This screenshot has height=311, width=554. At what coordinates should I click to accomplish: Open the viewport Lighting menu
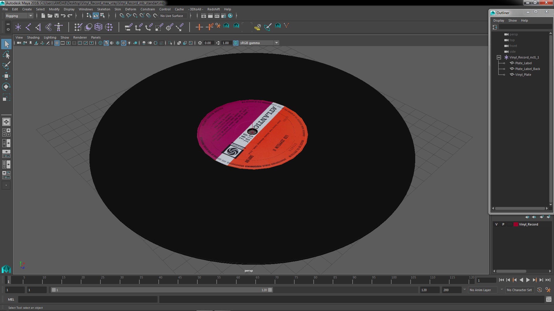click(x=50, y=37)
